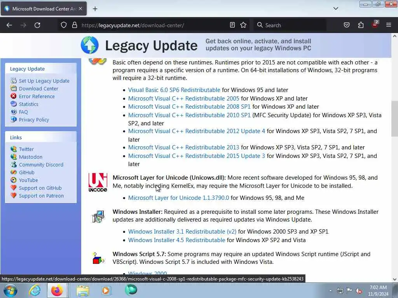Open a new tab with the plus button
The image size is (398, 298).
(95, 9)
